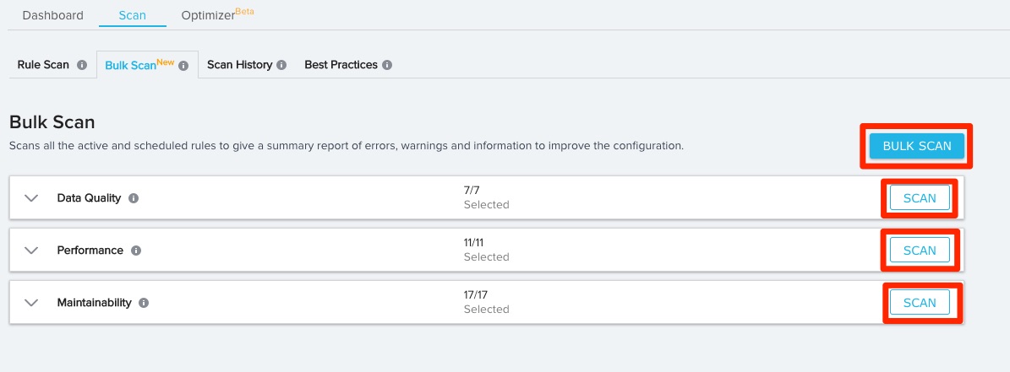Viewport: 1010px width, 372px height.
Task: Click the info icon beside Bulk Scan tab
Action: pyautogui.click(x=183, y=66)
